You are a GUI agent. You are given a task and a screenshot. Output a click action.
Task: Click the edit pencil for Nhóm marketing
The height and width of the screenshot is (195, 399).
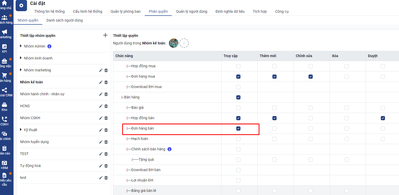point(101,70)
